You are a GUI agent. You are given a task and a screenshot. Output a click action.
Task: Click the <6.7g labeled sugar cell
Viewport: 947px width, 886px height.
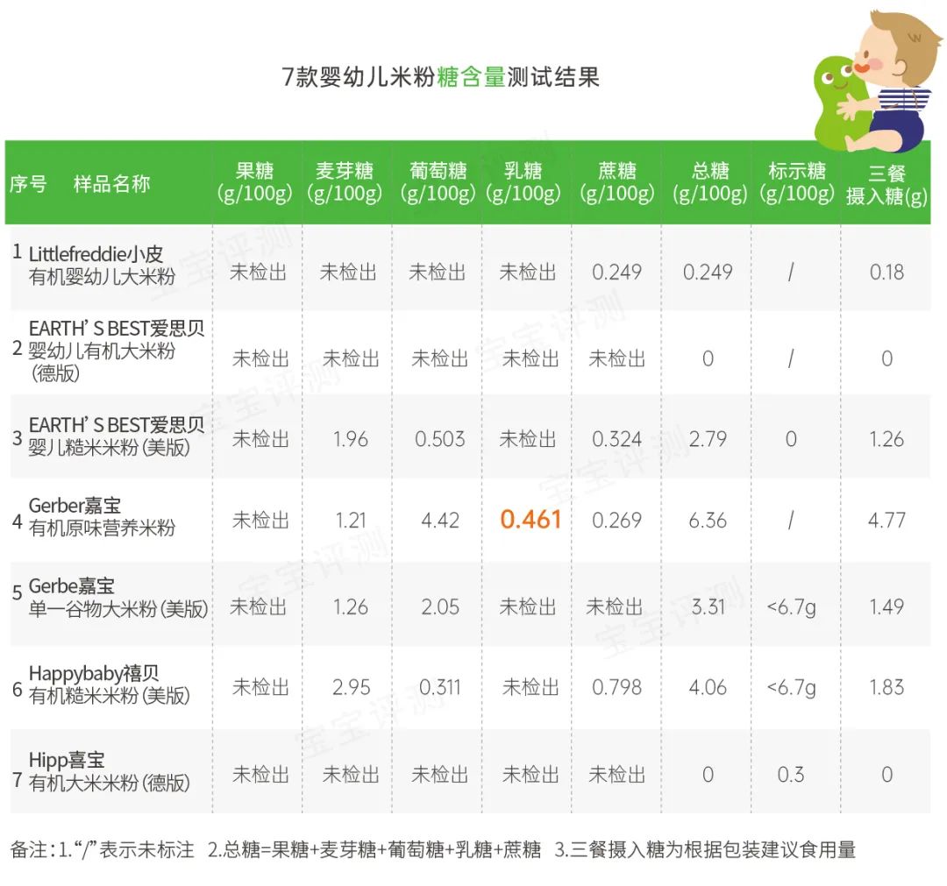pyautogui.click(x=796, y=606)
